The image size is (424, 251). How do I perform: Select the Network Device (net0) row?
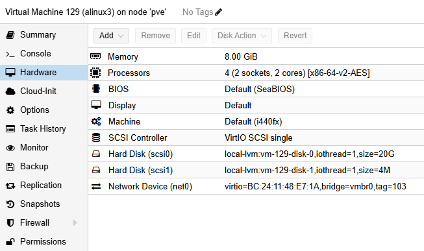tap(256, 186)
